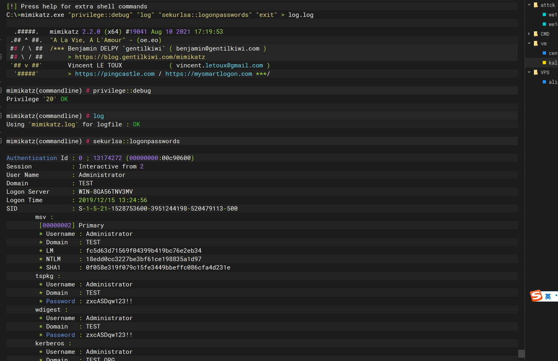This screenshot has height=361, width=558.
Task: Click the wdigest Password value zxcASDqw123!!
Action: pyautogui.click(x=109, y=335)
